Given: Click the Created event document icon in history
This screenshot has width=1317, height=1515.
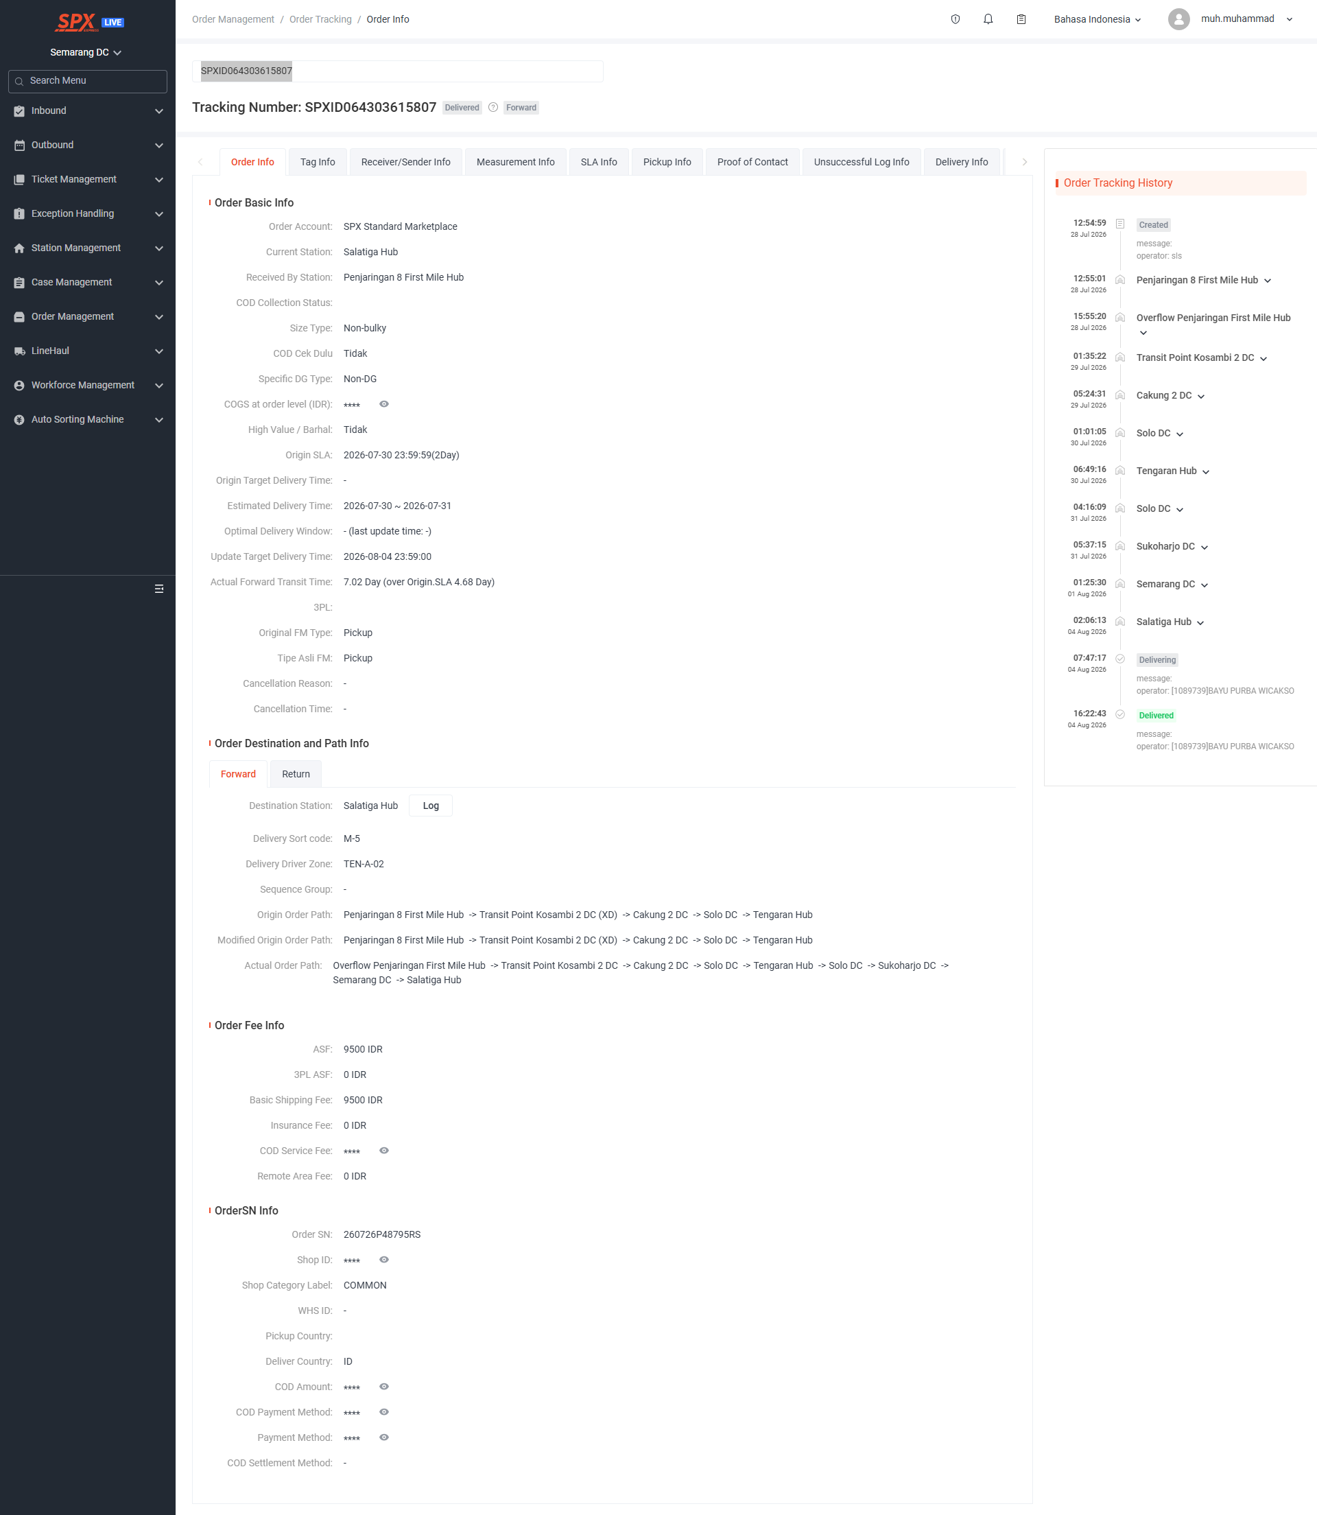Looking at the screenshot, I should pos(1120,224).
